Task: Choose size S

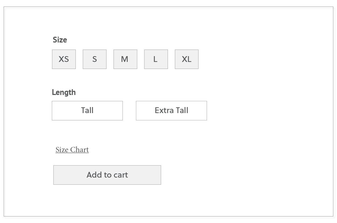Action: [95, 59]
